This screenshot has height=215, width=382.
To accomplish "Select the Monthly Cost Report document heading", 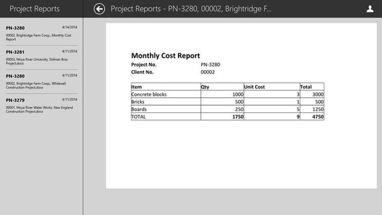I will pos(165,56).
